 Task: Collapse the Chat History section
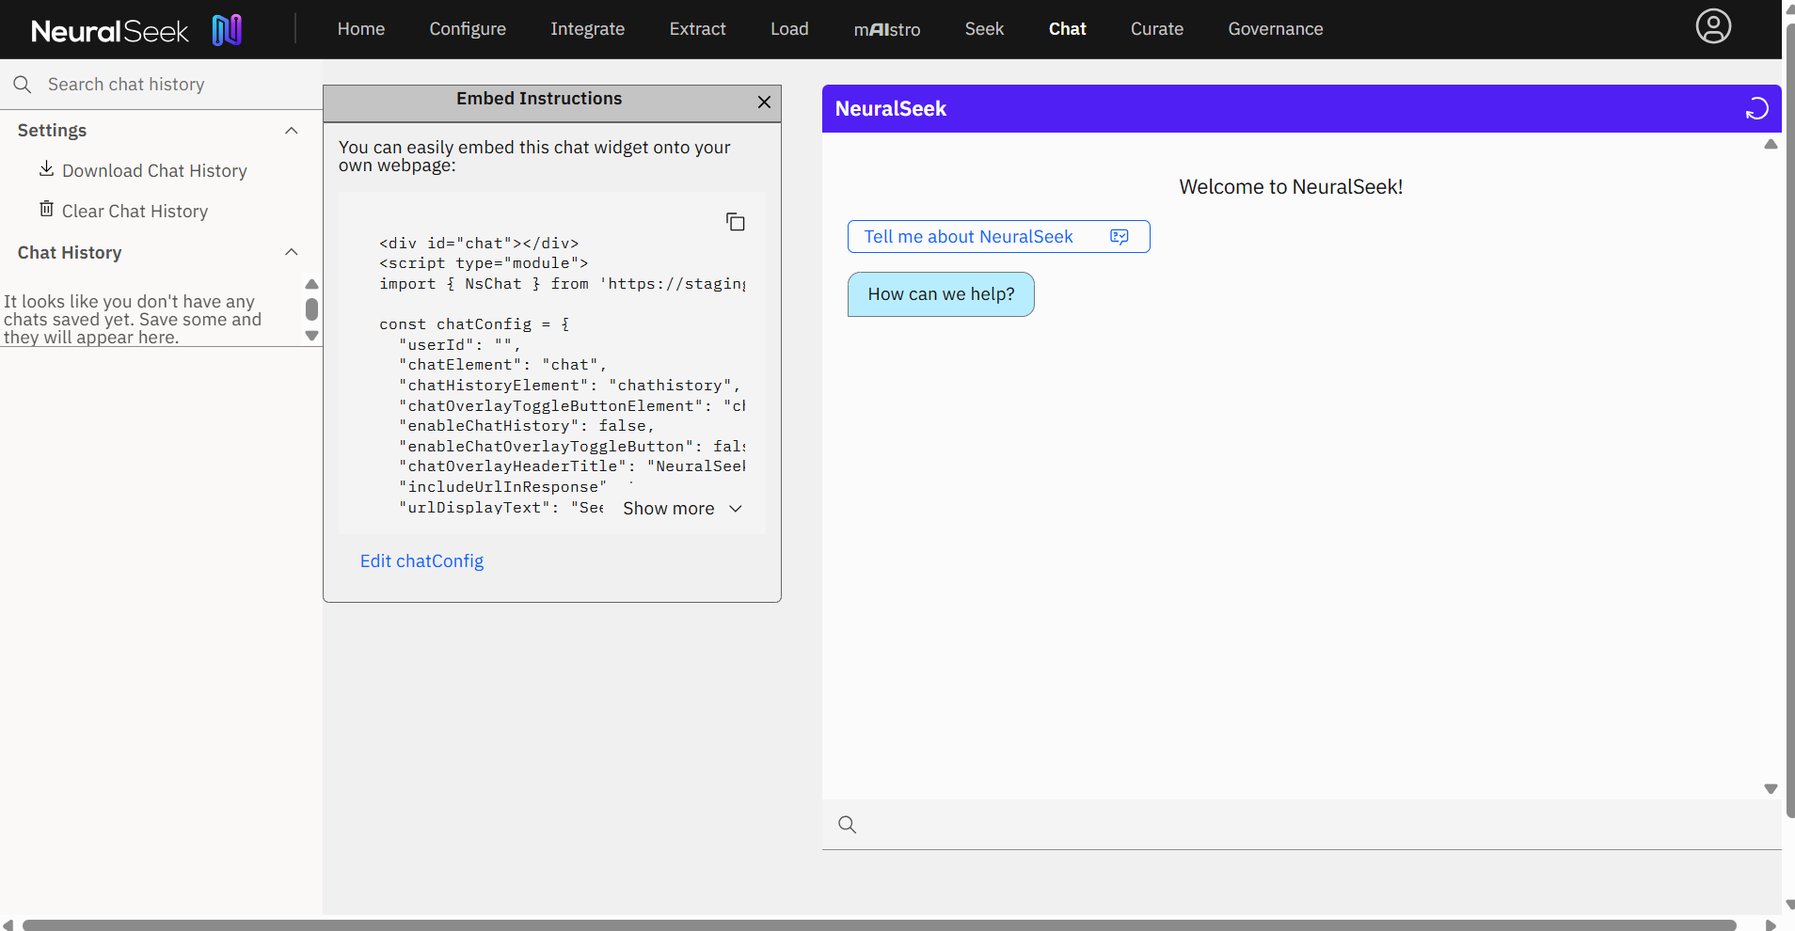[292, 252]
